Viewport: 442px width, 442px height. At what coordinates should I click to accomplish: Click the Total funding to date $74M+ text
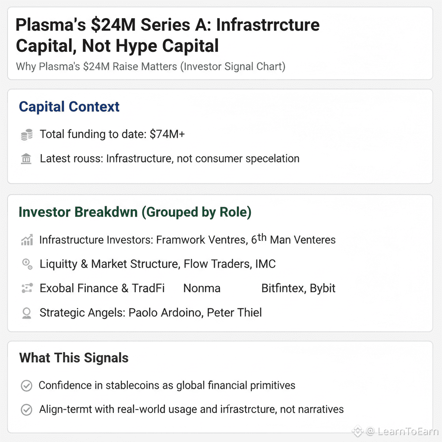click(112, 134)
